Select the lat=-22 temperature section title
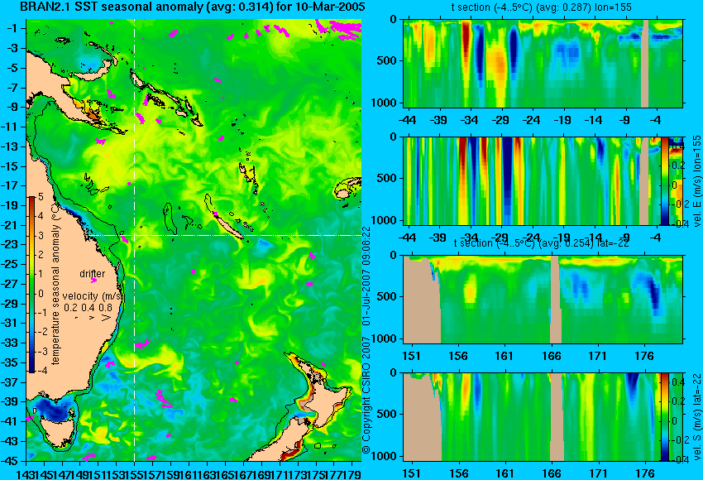This screenshot has height=480, width=703. 541,242
